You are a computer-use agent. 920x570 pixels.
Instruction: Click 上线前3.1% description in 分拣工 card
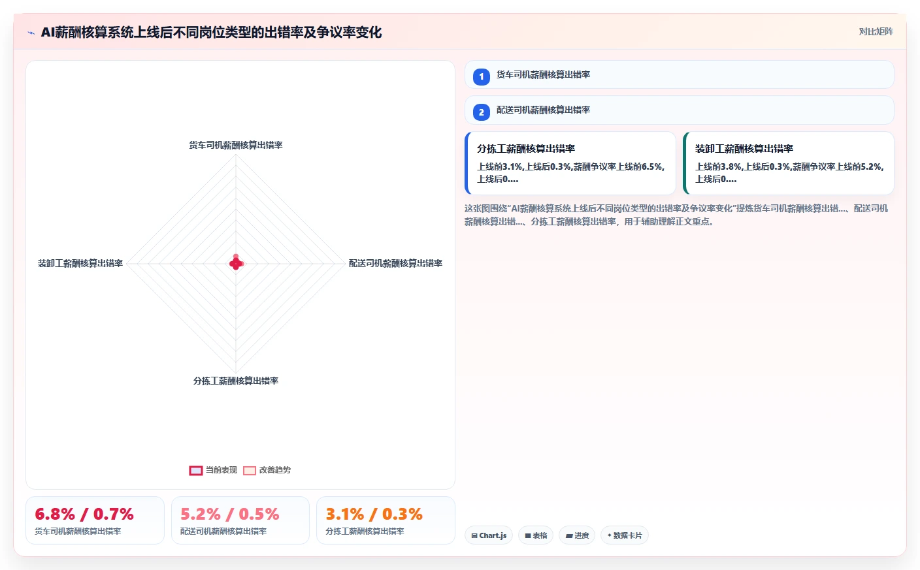[570, 173]
